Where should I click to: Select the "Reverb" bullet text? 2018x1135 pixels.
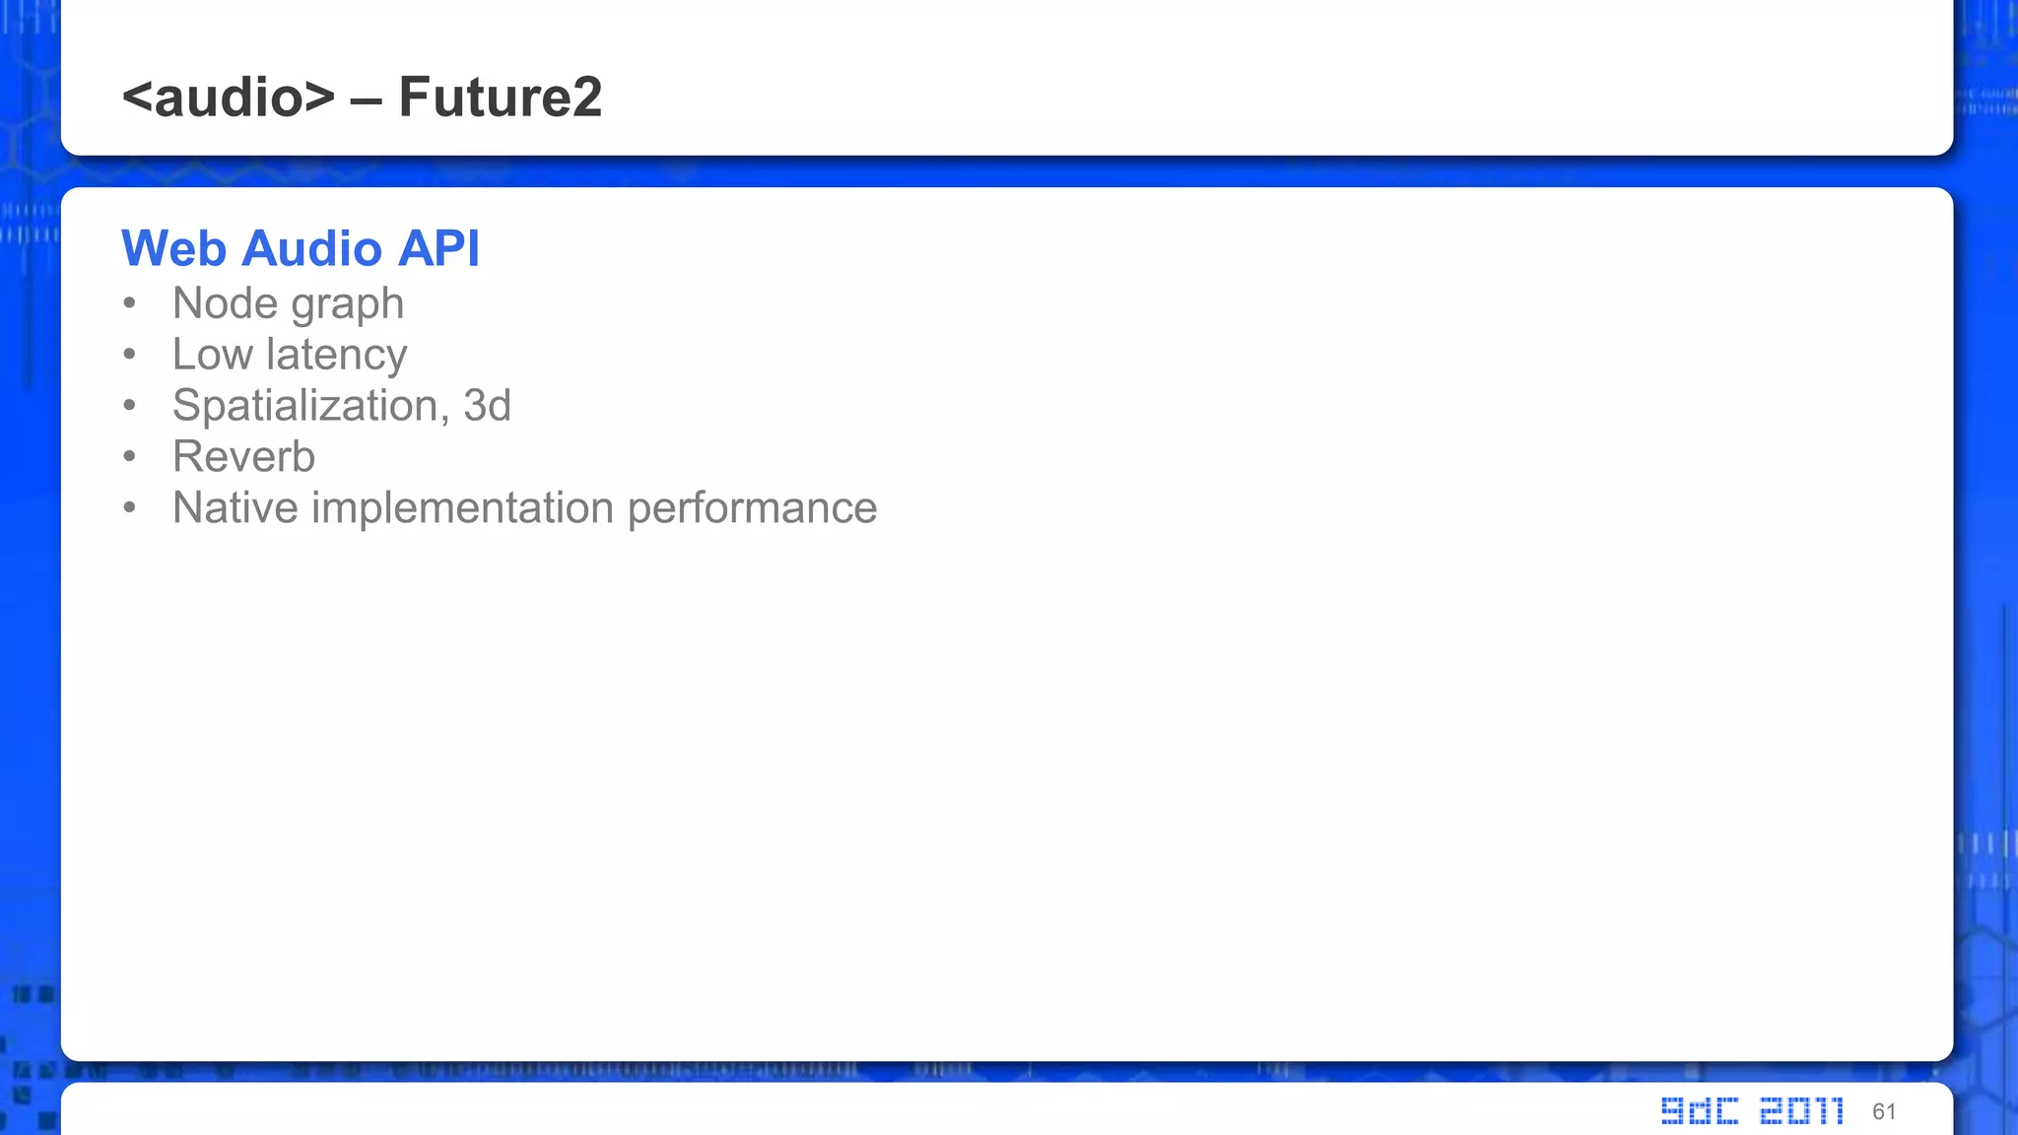pyautogui.click(x=243, y=457)
